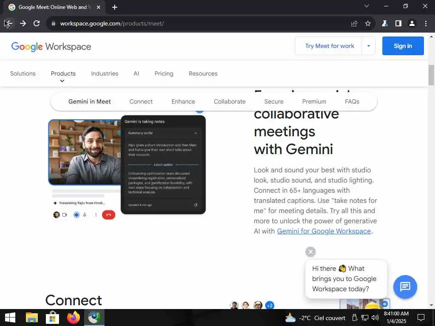Open the volume control in tray
This screenshot has width=435, height=326.
click(375, 318)
